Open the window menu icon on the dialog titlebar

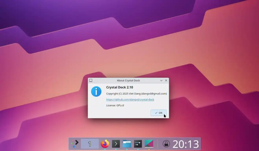(91, 80)
